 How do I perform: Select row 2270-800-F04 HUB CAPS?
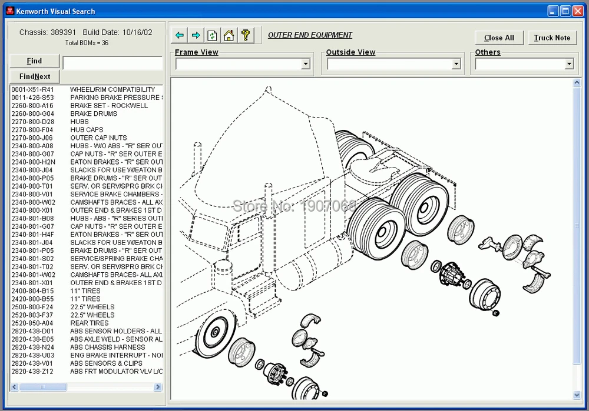click(x=87, y=130)
